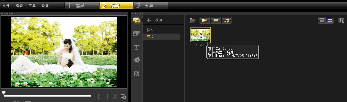The image size is (347, 102).
Task: Open the Media library panel icon
Action: click(136, 20)
